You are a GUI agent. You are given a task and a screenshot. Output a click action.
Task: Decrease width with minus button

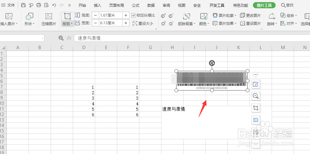tap(95, 23)
